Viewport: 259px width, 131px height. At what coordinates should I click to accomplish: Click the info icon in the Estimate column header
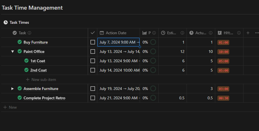pyautogui.click(x=182, y=33)
